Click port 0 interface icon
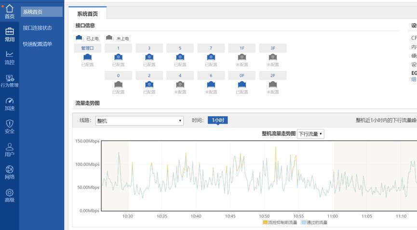The image size is (417, 230). 118,85
